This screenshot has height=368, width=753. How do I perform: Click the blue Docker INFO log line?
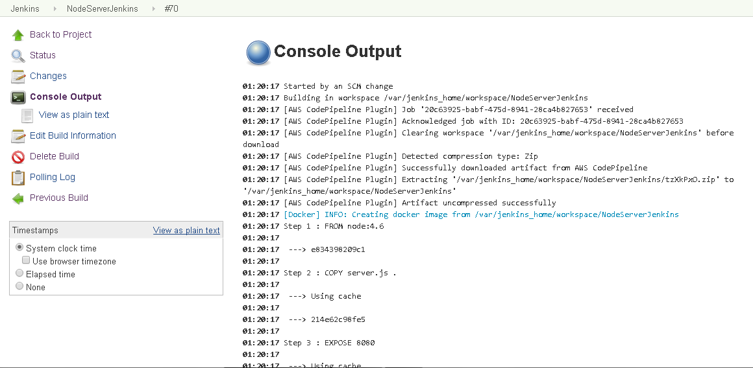[481, 214]
